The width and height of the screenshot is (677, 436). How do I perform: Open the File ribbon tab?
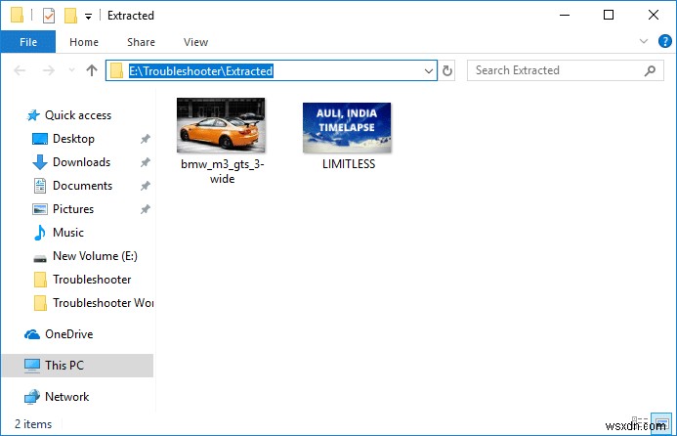(x=28, y=42)
